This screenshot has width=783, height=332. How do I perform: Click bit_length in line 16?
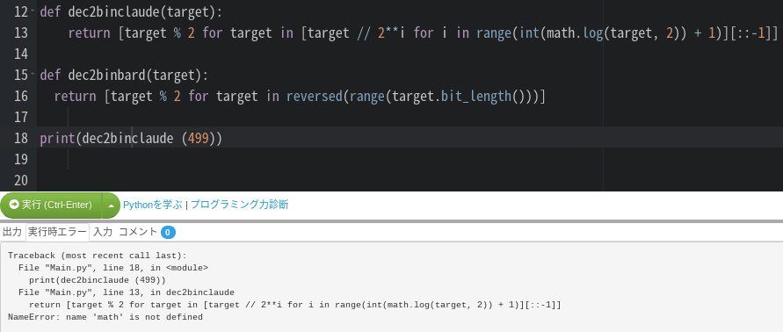tap(476, 96)
